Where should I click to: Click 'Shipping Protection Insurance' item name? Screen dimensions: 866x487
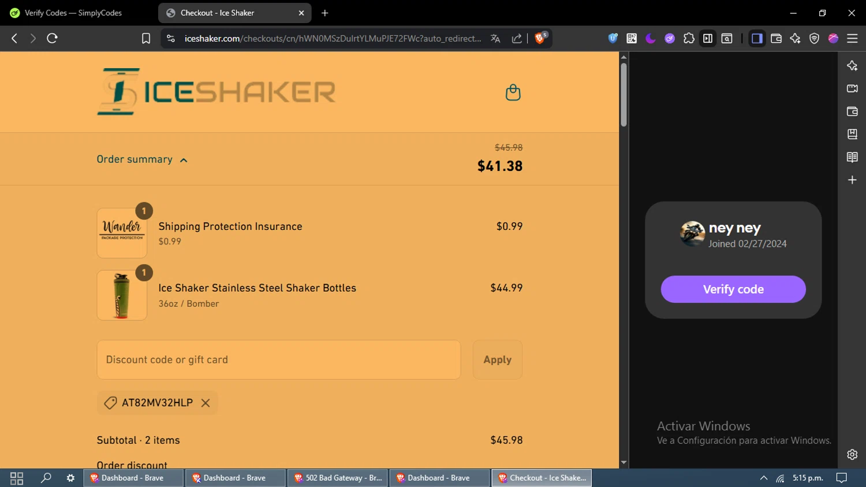pyautogui.click(x=230, y=226)
